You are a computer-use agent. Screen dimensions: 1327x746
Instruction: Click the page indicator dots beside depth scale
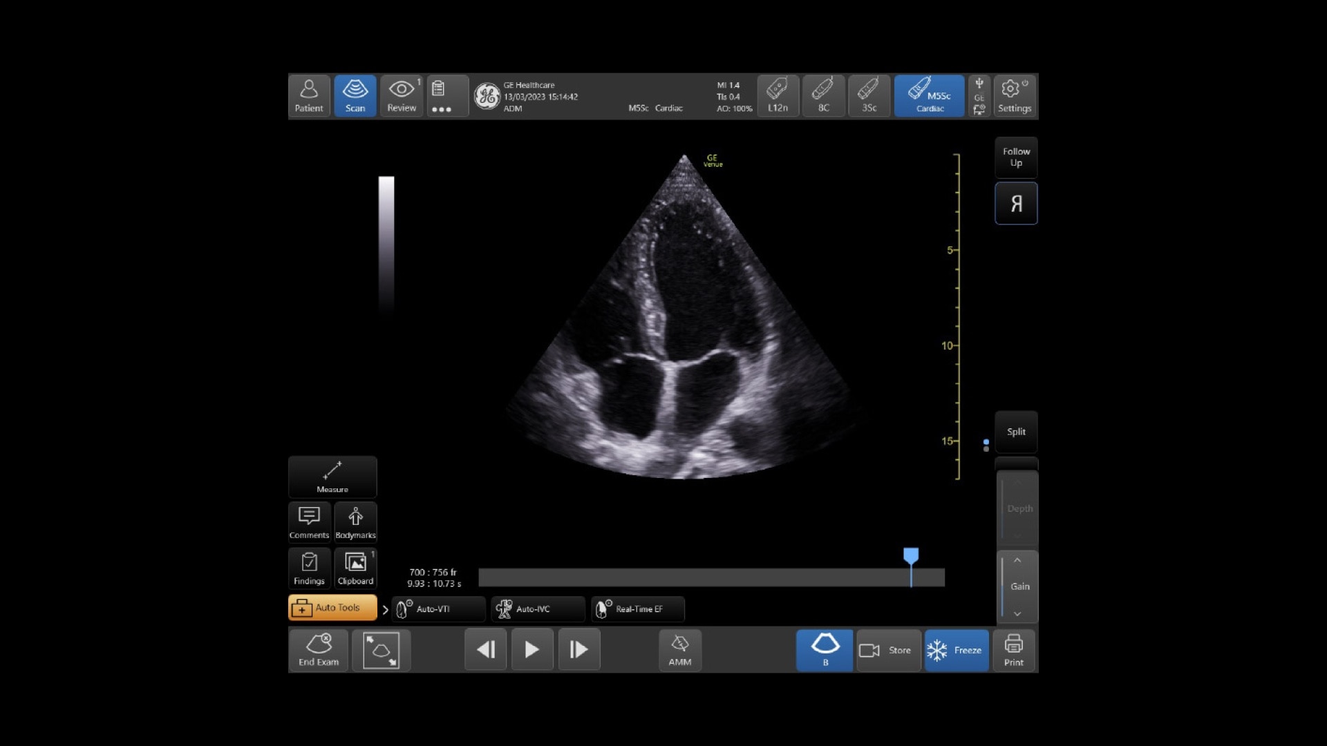[986, 445]
